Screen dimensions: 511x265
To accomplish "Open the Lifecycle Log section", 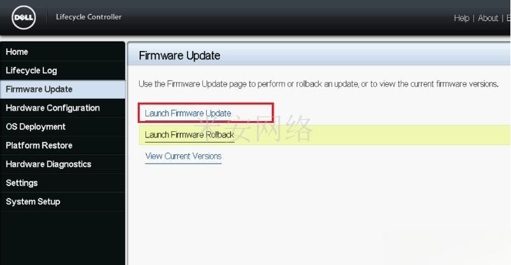I will click(63, 70).
